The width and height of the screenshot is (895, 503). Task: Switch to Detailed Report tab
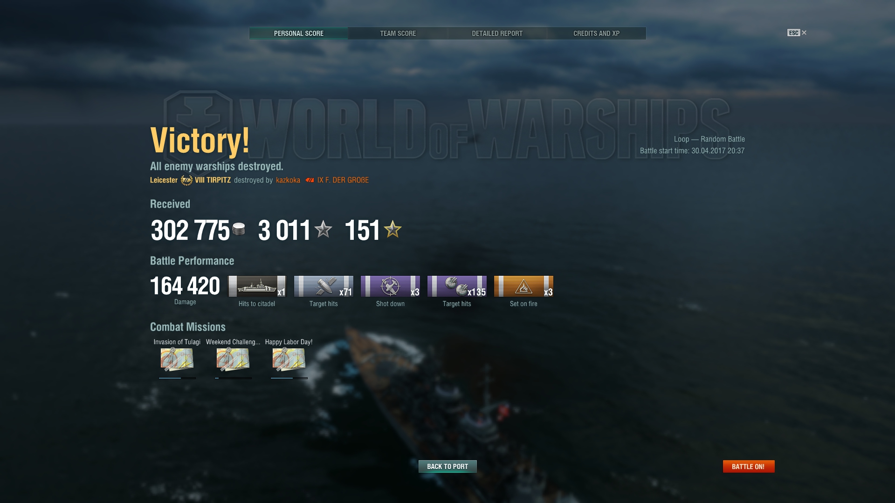[497, 34]
